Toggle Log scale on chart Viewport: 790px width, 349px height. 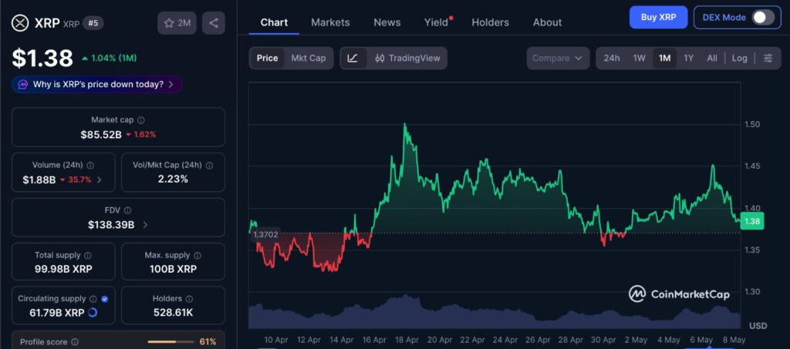(739, 59)
